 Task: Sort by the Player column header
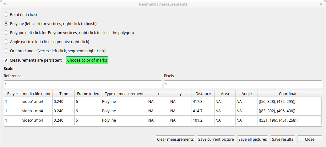[x=13, y=94]
